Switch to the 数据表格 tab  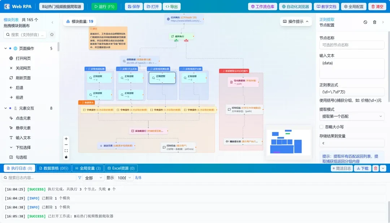coord(54,168)
